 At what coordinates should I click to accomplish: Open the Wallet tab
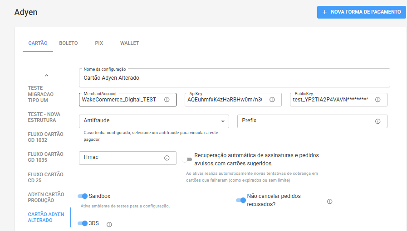coord(129,43)
